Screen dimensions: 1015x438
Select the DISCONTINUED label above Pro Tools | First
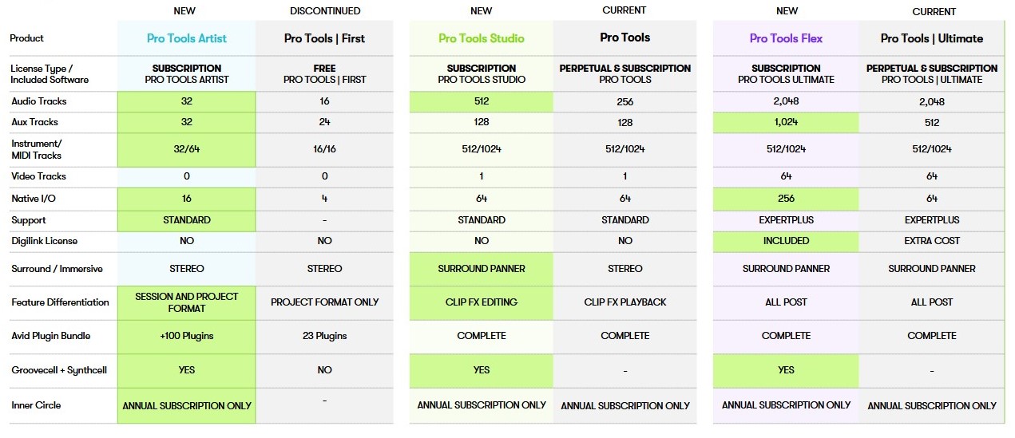pos(324,11)
